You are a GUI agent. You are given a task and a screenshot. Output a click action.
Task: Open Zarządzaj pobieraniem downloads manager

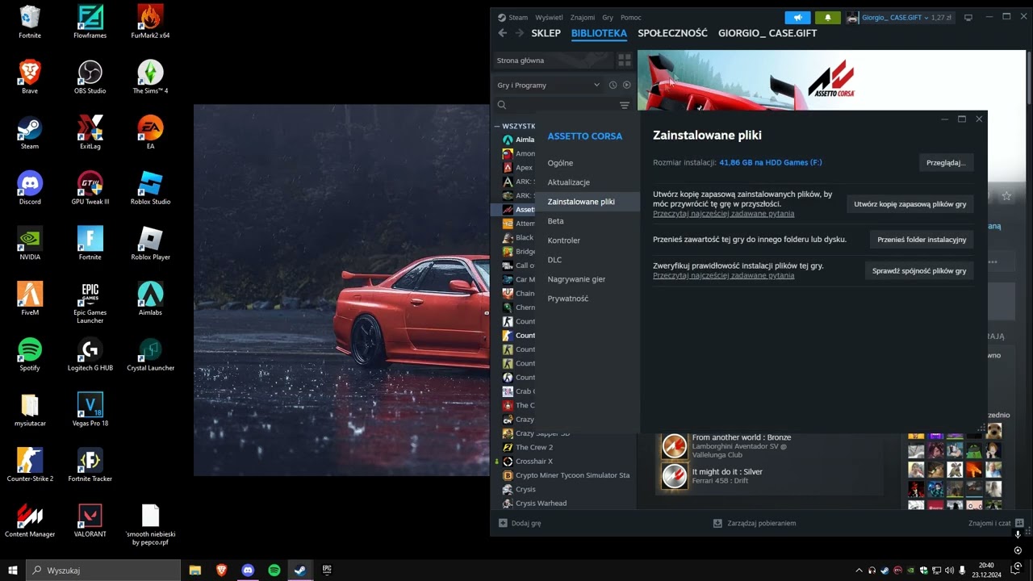point(755,523)
